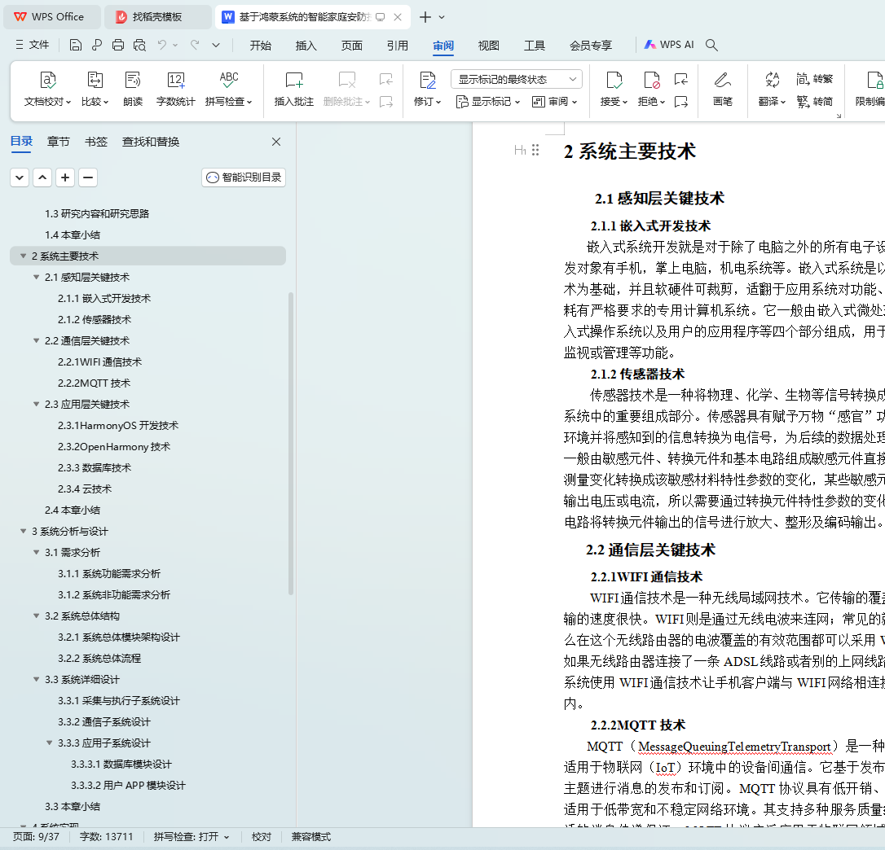Switch to the 视图 ribbon tab

pyautogui.click(x=488, y=46)
